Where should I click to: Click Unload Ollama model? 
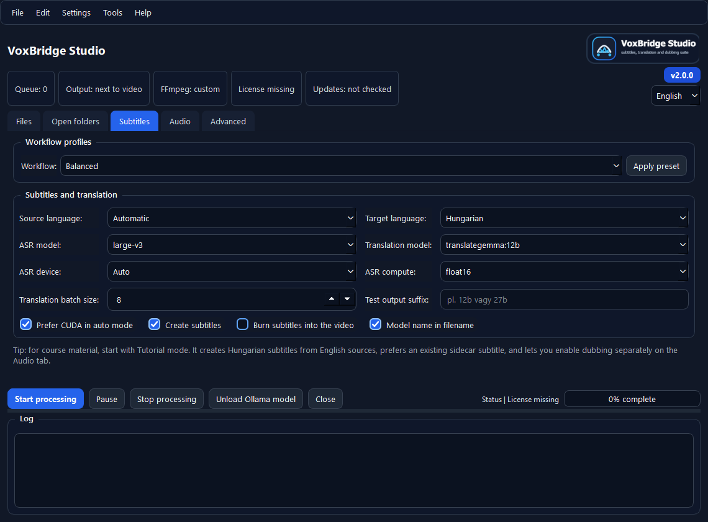pos(255,398)
